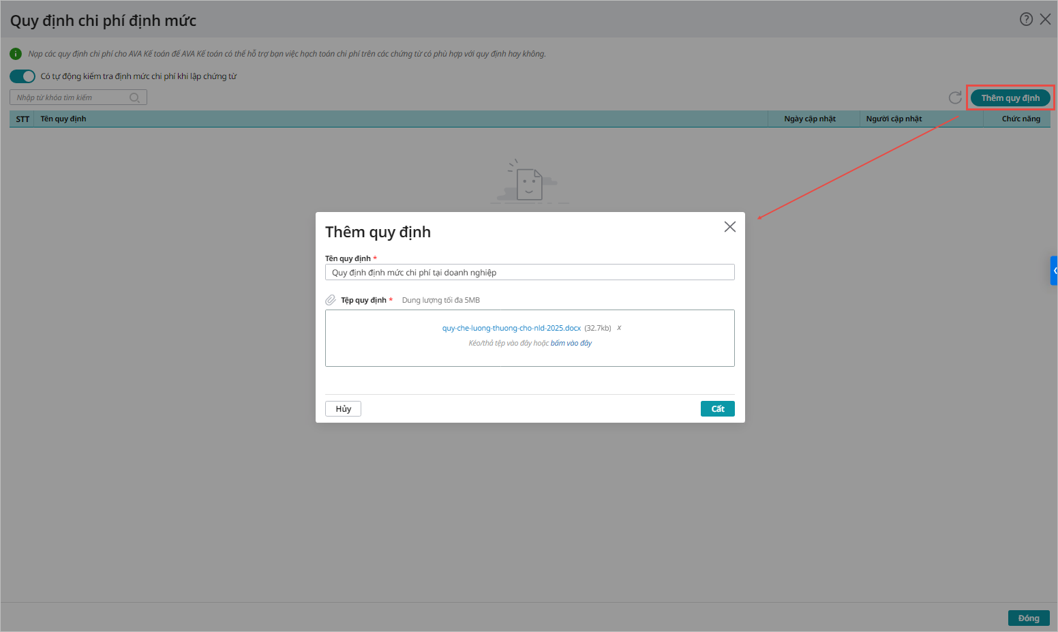Save the regulation with Cất
The height and width of the screenshot is (632, 1058).
[717, 408]
